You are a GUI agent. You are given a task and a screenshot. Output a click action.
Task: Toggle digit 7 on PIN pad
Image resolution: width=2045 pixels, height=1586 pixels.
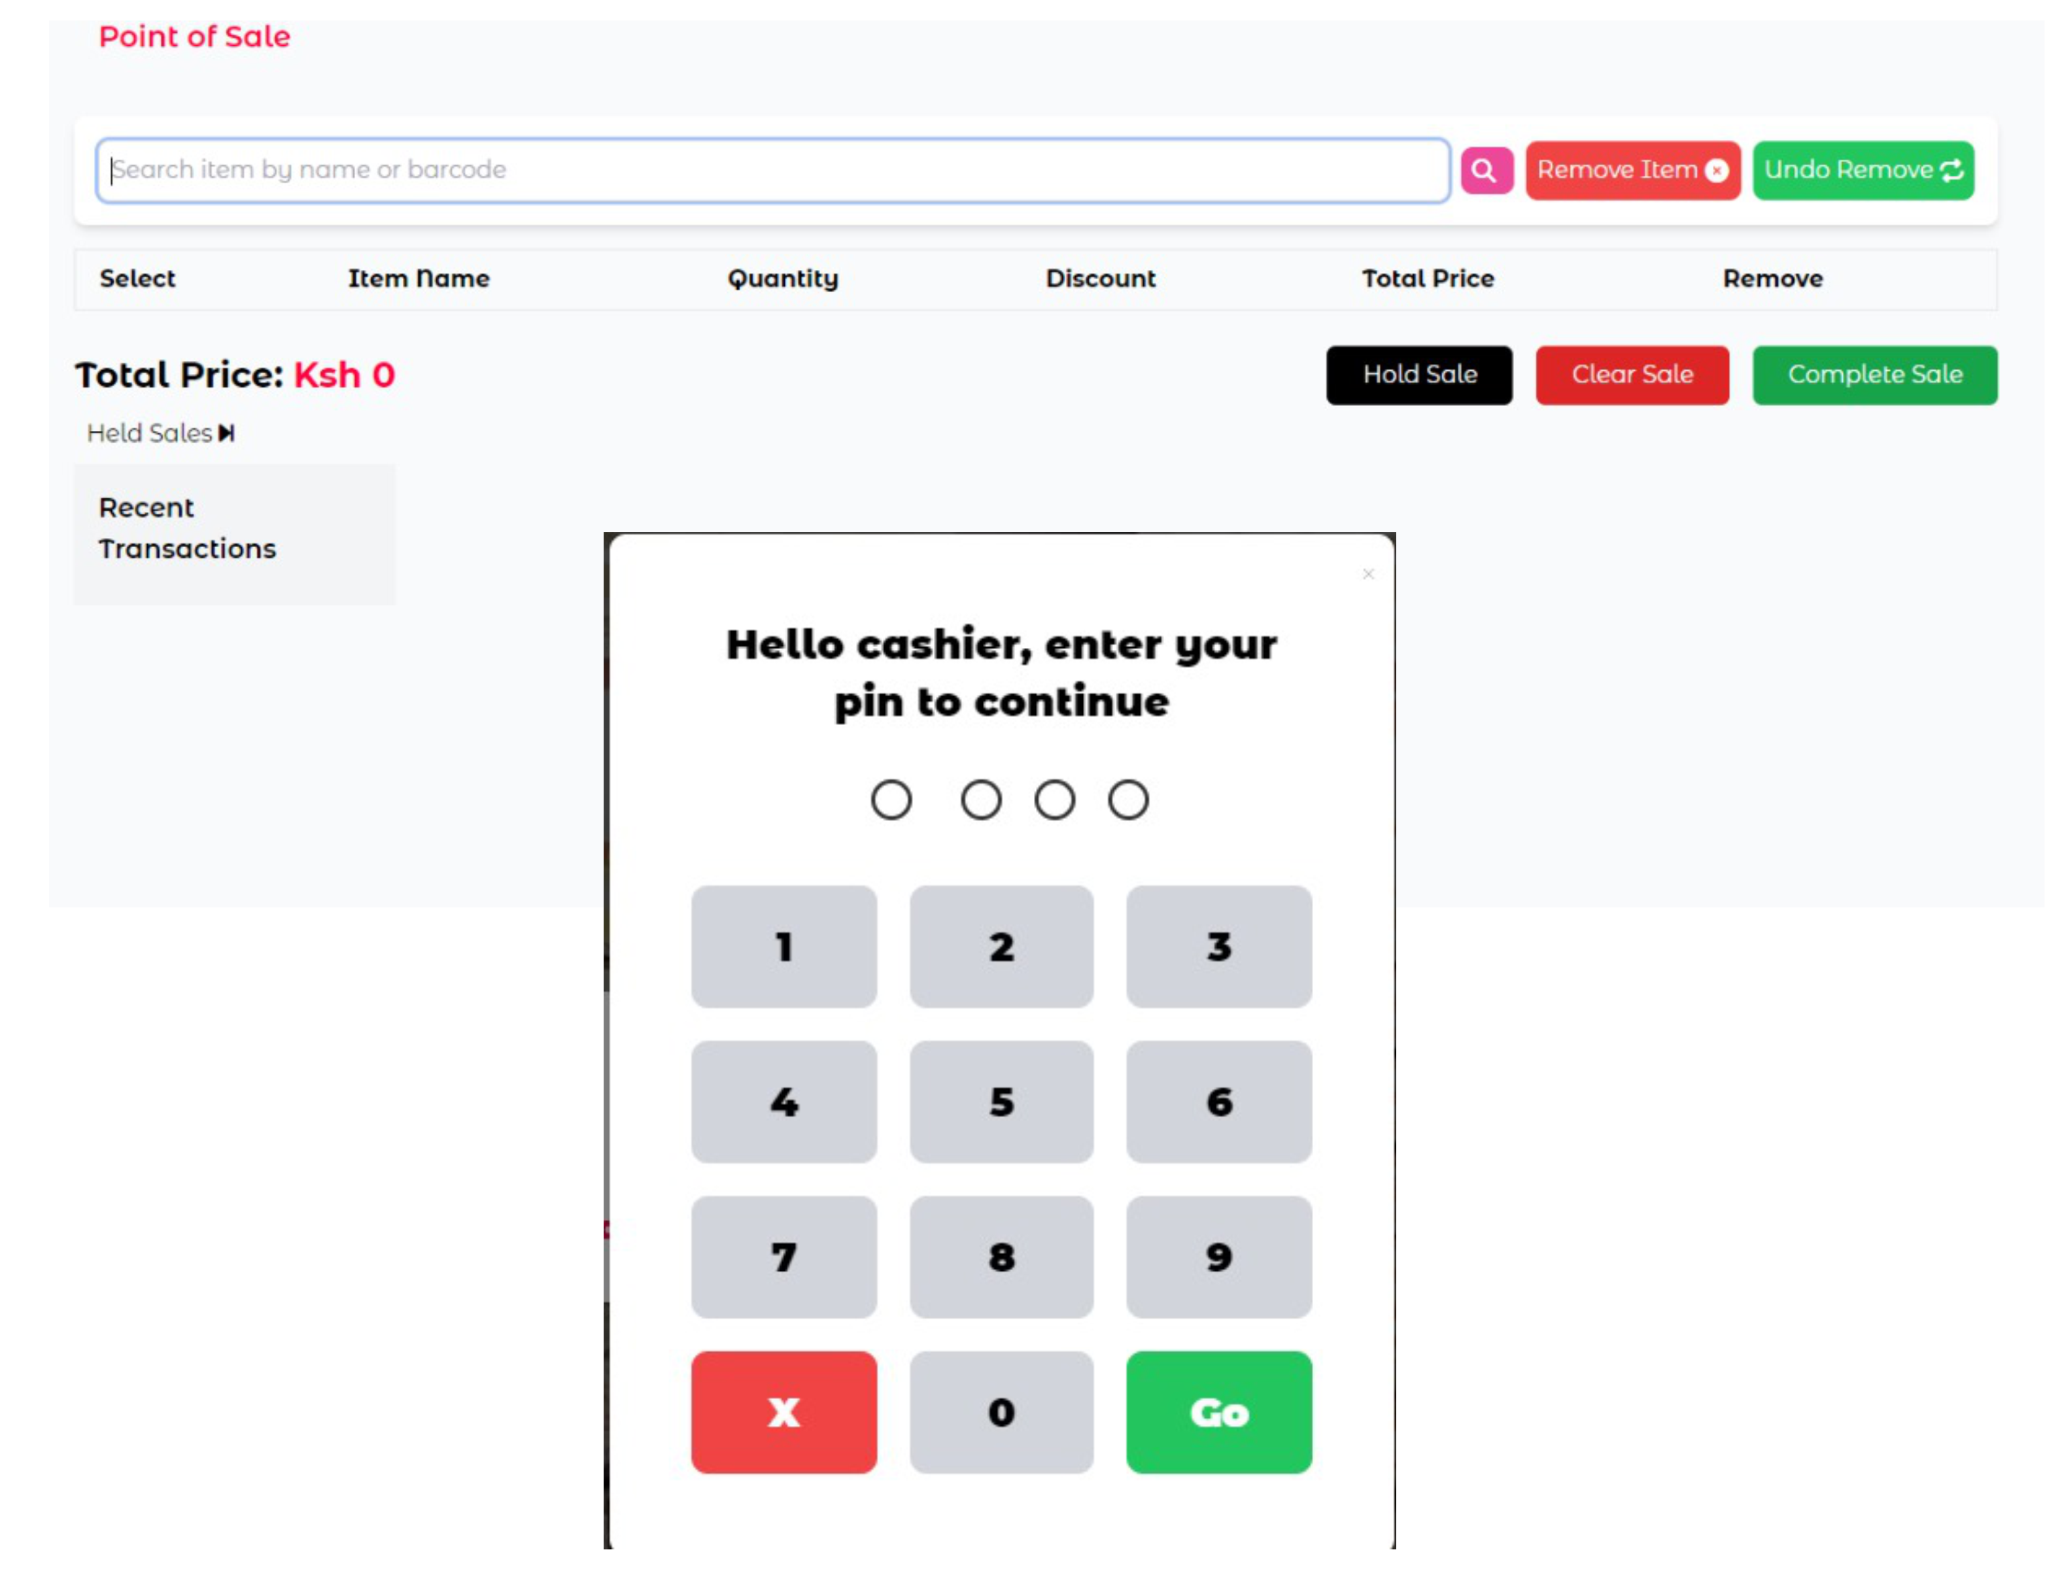(782, 1256)
